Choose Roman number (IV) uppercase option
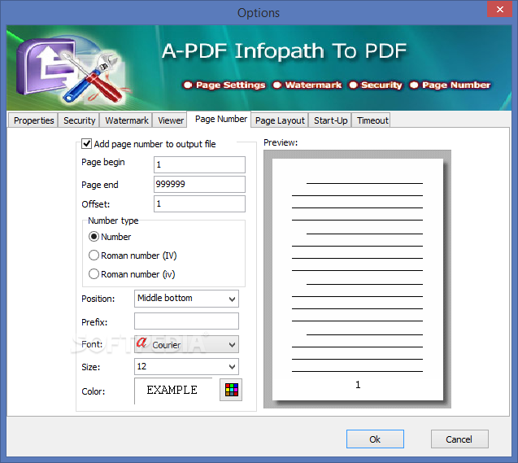The width and height of the screenshot is (518, 463). [94, 256]
